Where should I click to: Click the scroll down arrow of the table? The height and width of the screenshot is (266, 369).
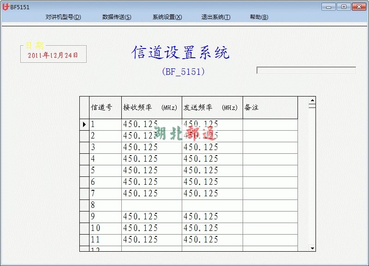coord(312,248)
